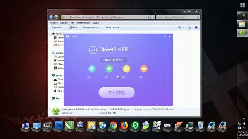Open the Edición menu
Screen dimensions: 248x139
(64, 23)
